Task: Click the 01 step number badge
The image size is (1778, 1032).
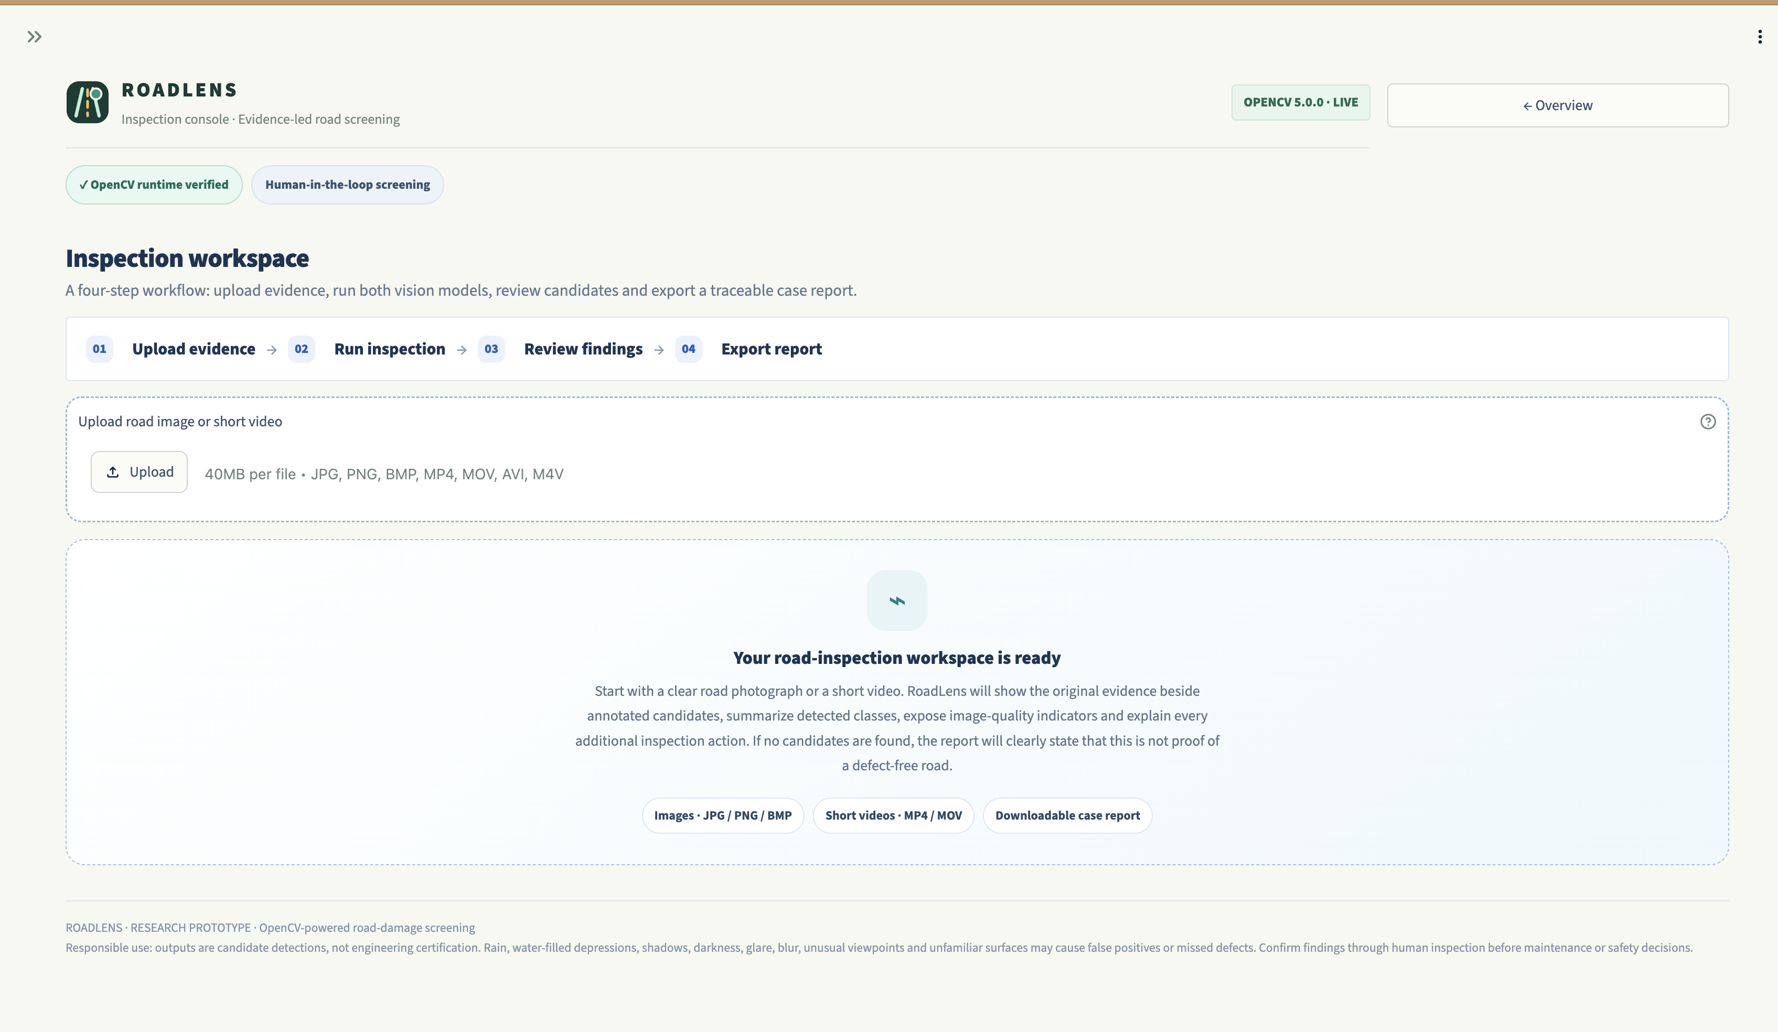Action: pyautogui.click(x=100, y=349)
